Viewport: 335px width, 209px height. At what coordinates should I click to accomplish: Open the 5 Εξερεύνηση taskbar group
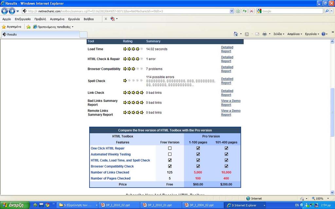(78, 205)
